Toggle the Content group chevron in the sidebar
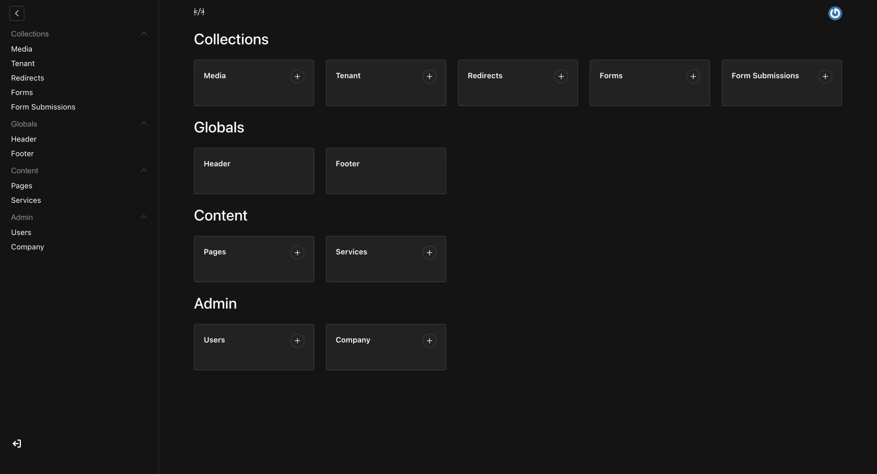Image resolution: width=877 pixels, height=474 pixels. [144, 170]
